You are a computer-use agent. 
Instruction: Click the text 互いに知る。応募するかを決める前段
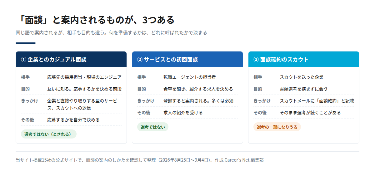[84, 89]
